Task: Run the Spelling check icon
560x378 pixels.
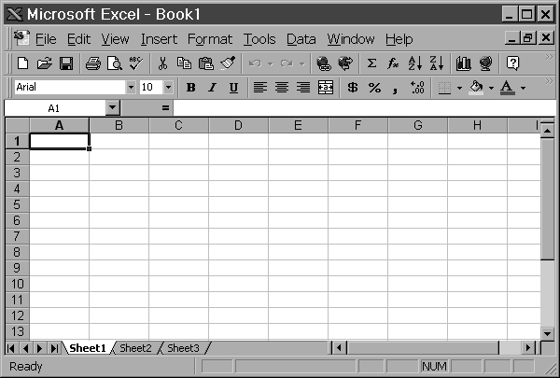Action: pos(136,63)
